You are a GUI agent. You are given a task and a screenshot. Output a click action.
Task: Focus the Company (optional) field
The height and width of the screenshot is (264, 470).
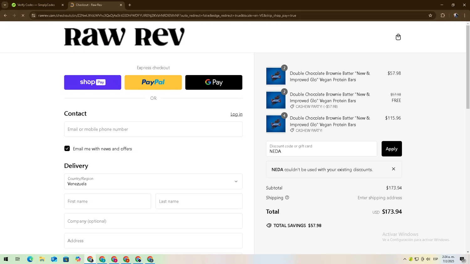point(153,221)
